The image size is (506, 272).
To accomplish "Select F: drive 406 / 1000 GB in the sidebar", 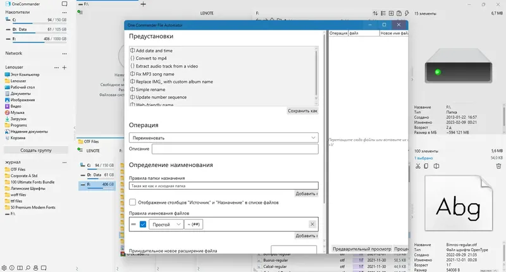I will pyautogui.click(x=36, y=39).
